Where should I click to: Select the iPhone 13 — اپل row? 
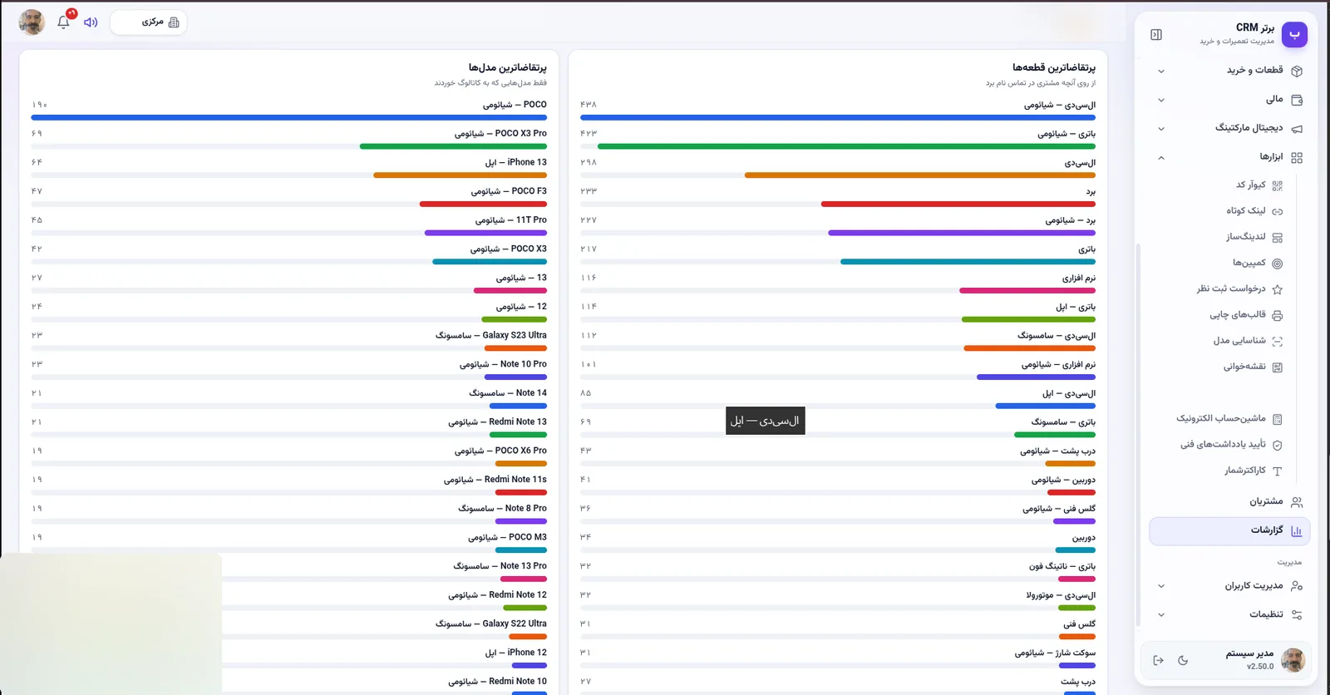[289, 167]
